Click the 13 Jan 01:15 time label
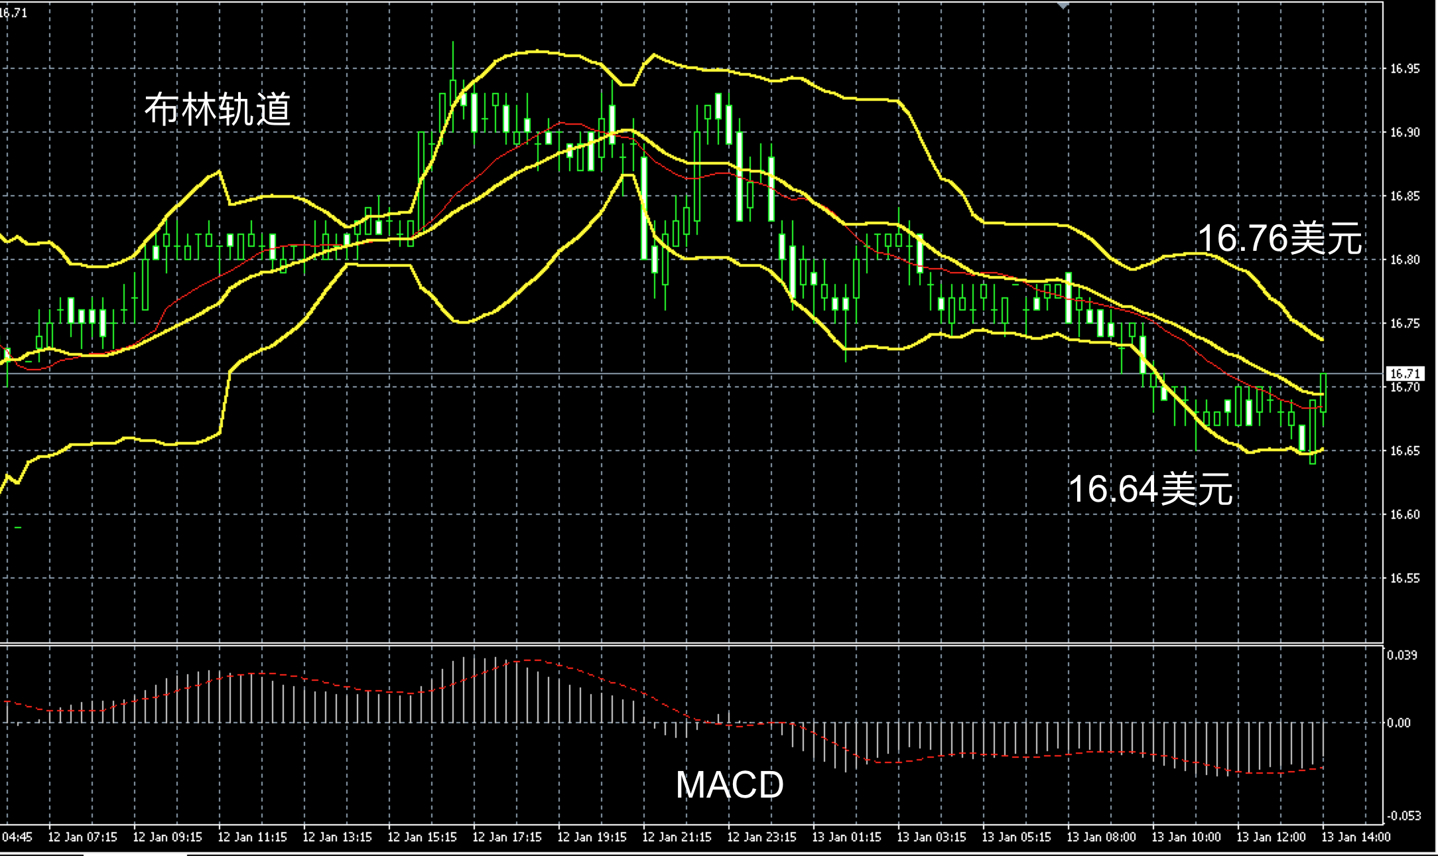The image size is (1438, 856). coord(846,837)
